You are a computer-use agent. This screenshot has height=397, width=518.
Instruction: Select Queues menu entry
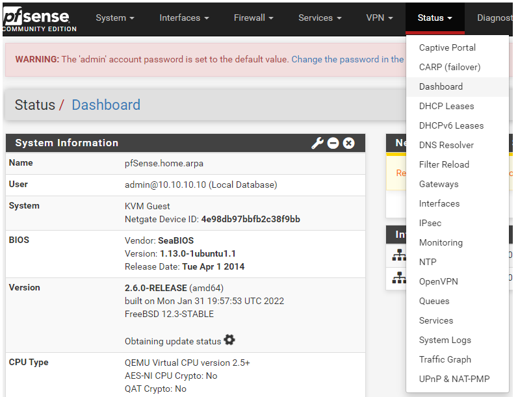tap(457, 301)
